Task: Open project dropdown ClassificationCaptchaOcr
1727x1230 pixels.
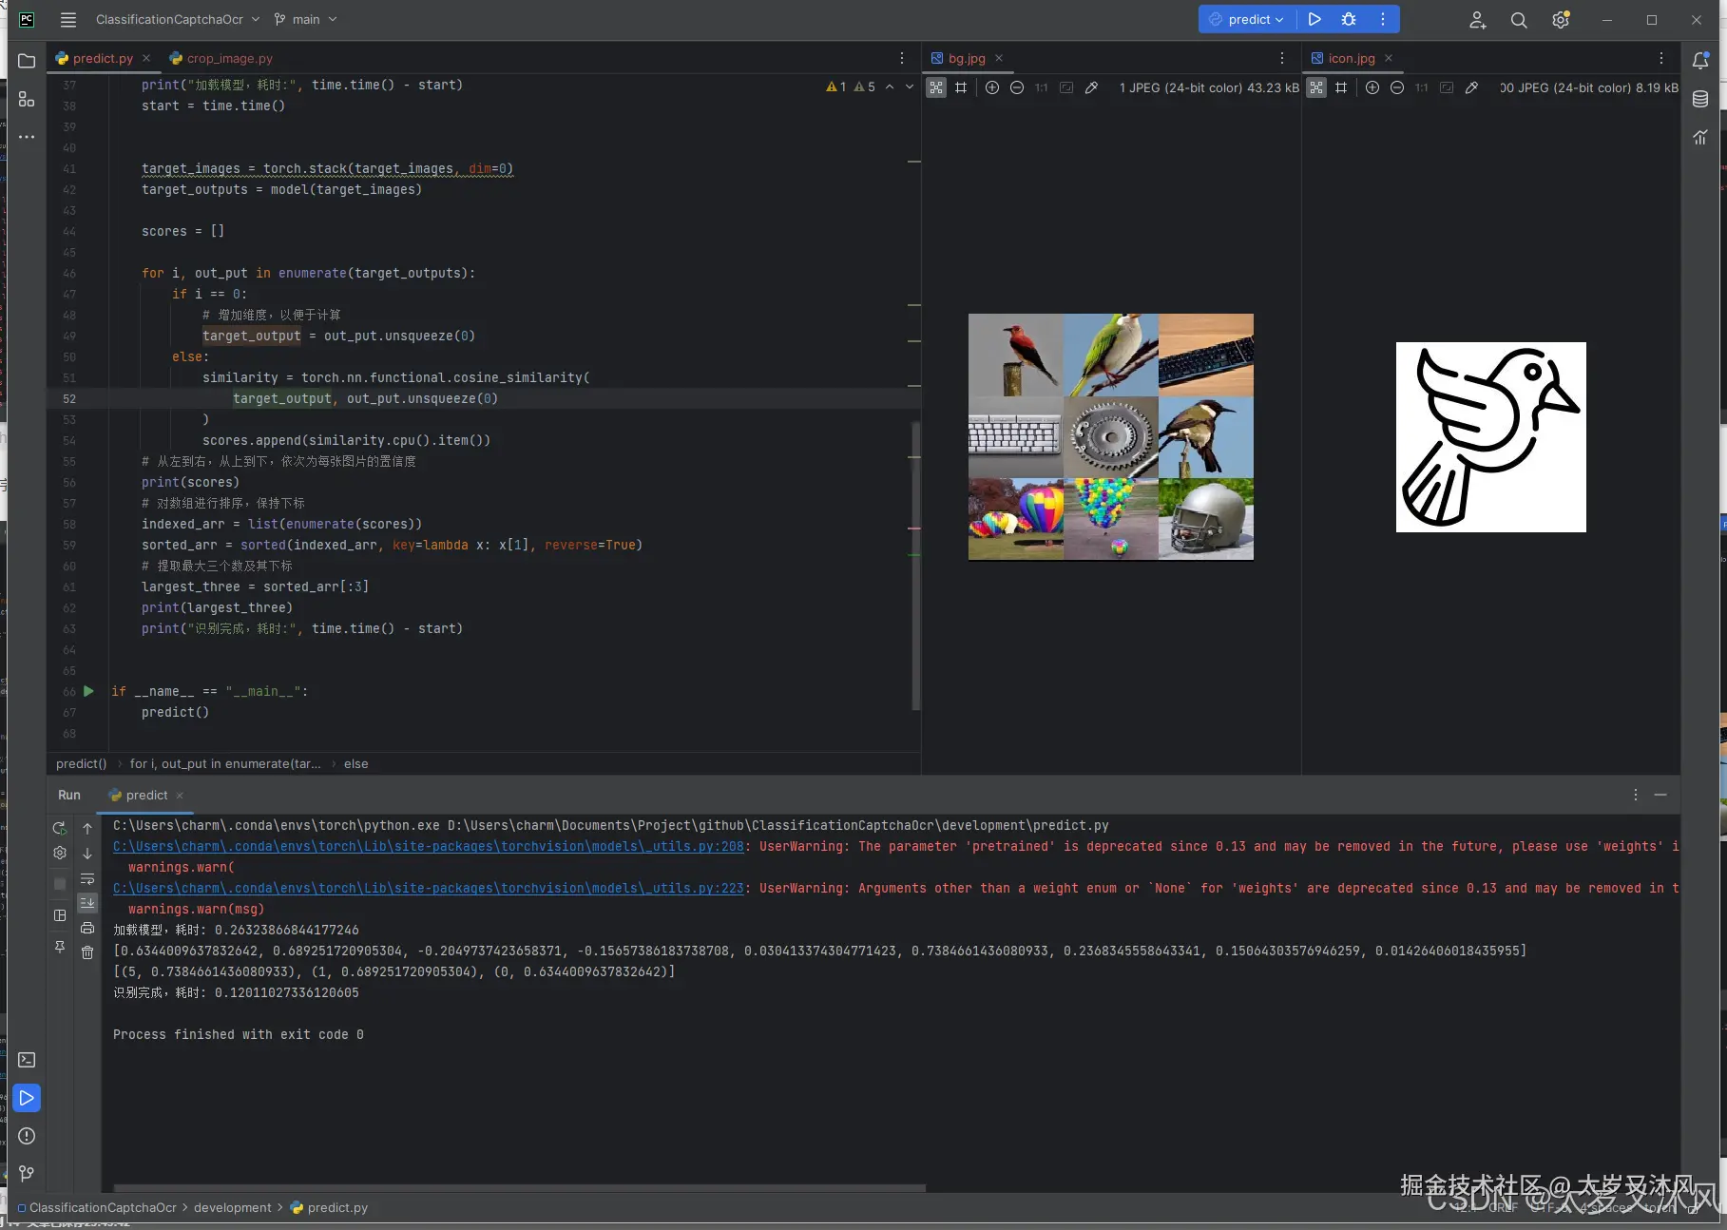Action: [177, 20]
